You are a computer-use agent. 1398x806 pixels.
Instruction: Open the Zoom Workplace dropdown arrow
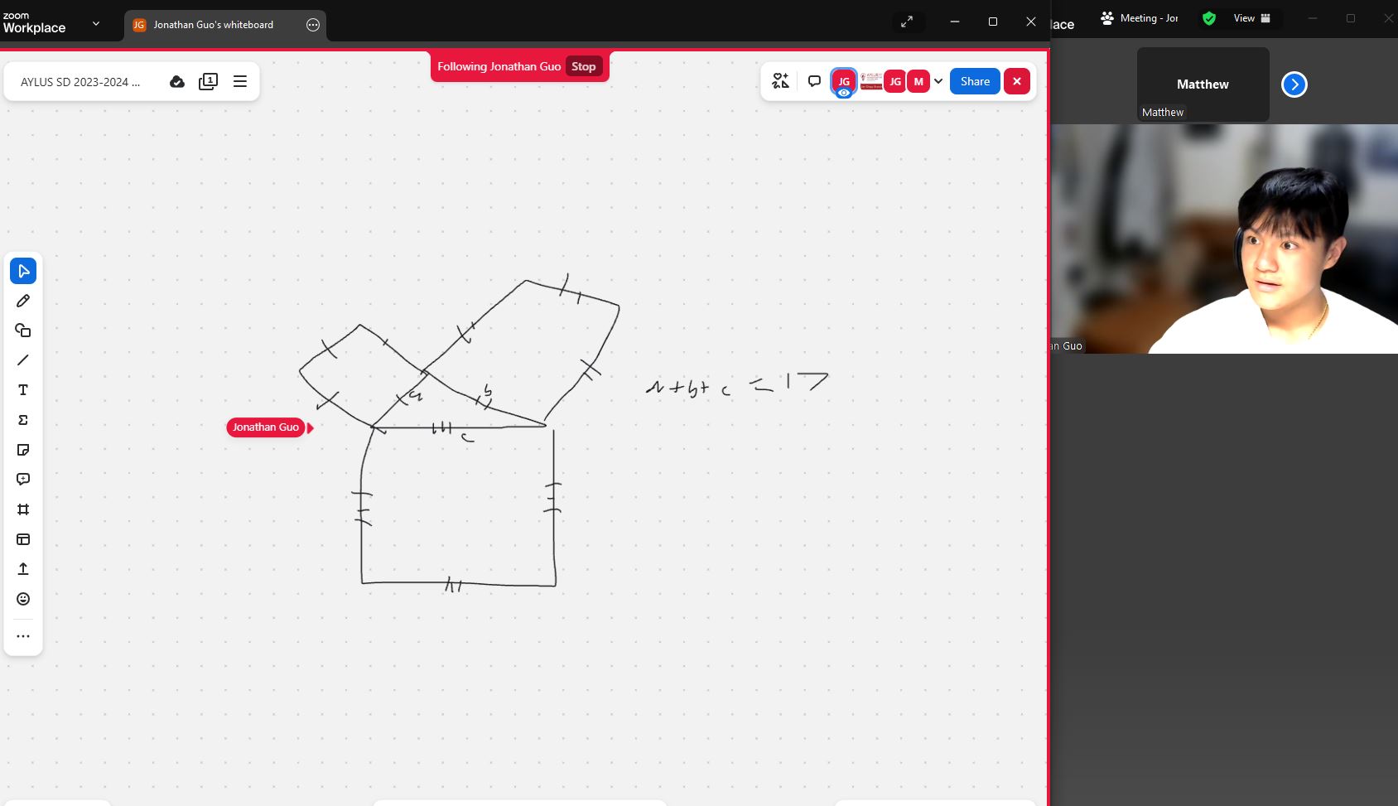click(96, 24)
